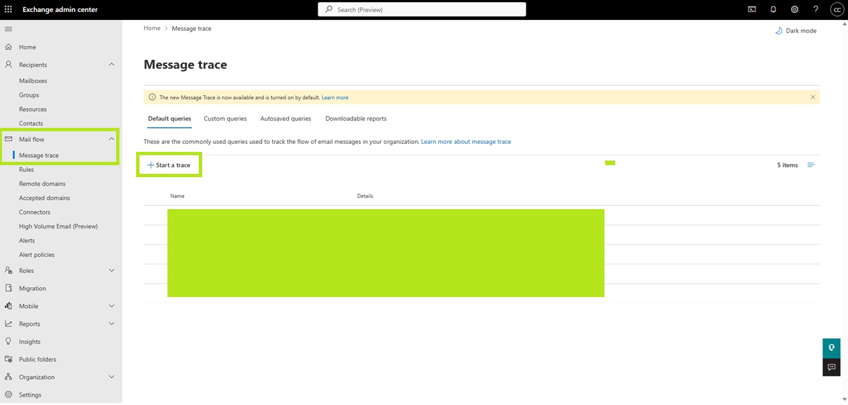Click the Search (Preview) box
Image resolution: width=848 pixels, height=405 pixels.
coord(422,9)
